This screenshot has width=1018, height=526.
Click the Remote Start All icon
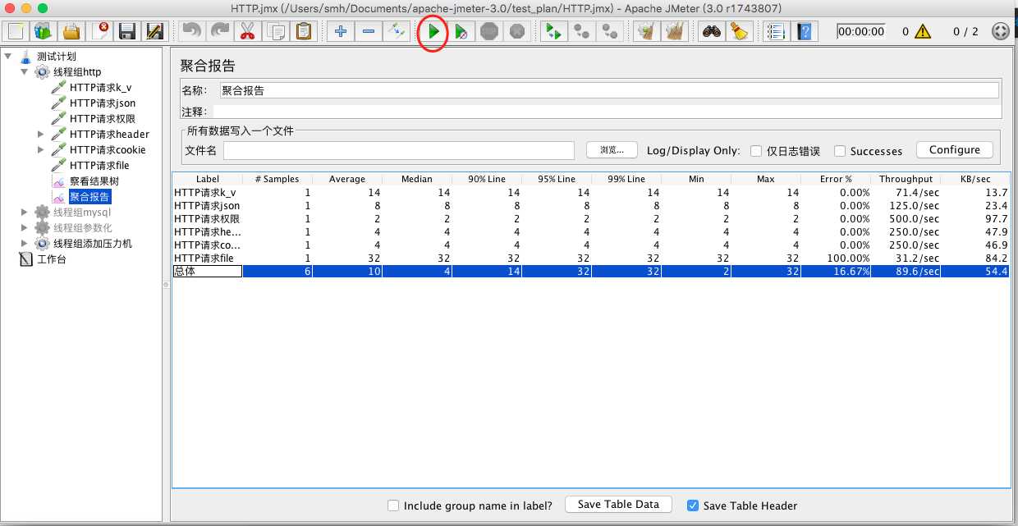[554, 31]
